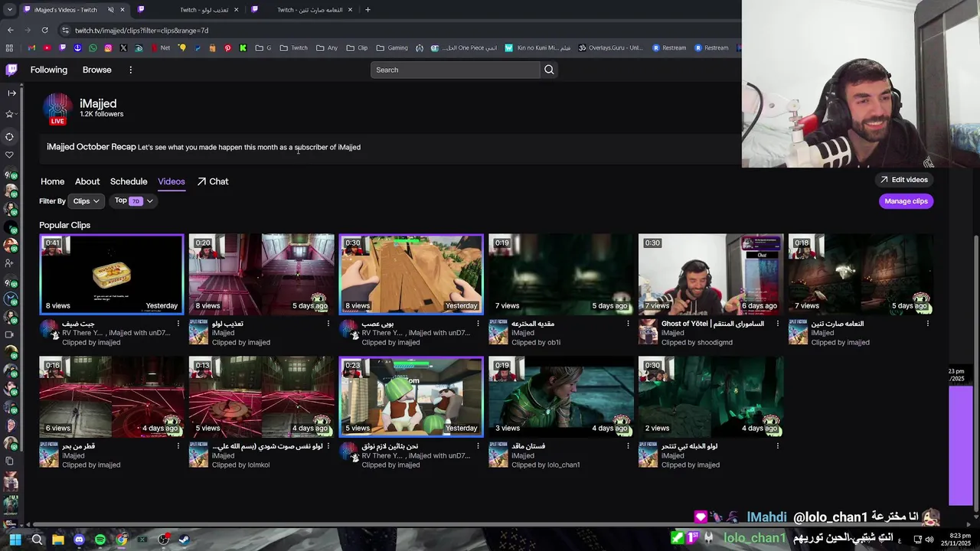The height and width of the screenshot is (551, 980).
Task: Click the address bar URL
Action: tap(142, 31)
